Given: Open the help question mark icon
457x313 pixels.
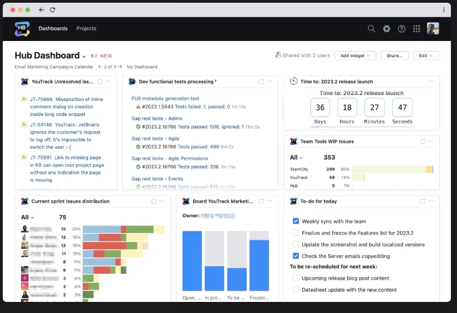Looking at the screenshot, I should click(x=402, y=29).
